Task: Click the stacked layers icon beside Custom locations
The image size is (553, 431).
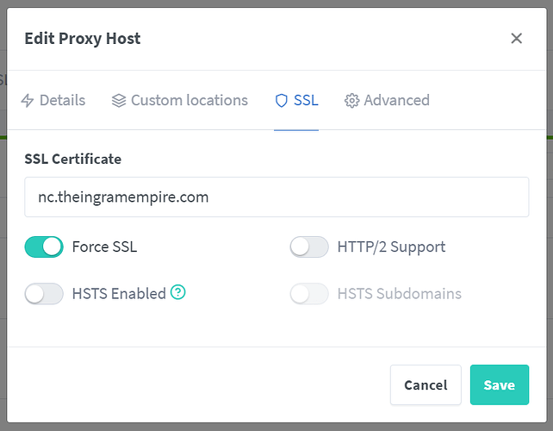Action: pyautogui.click(x=119, y=101)
